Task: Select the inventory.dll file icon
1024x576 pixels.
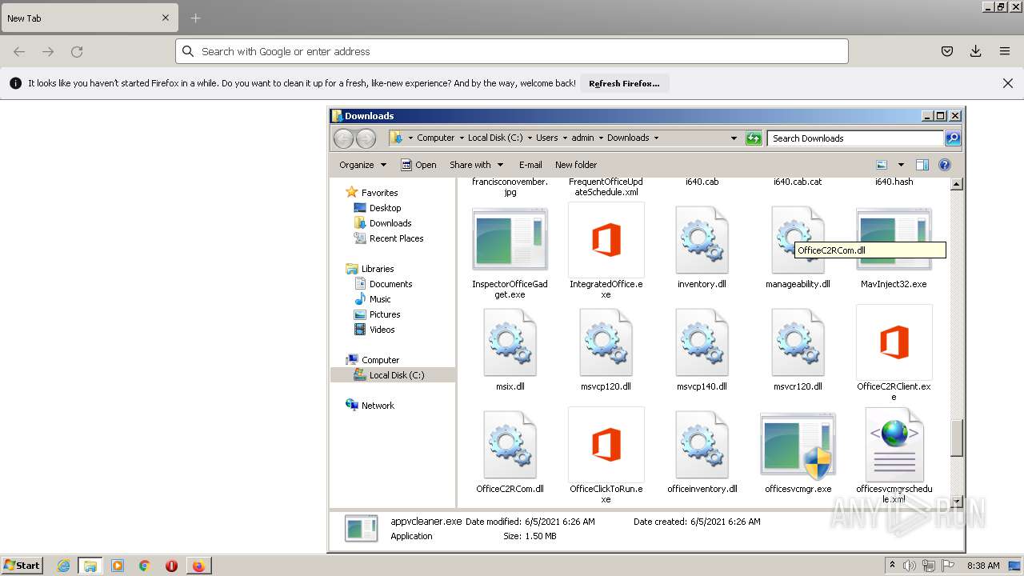Action: tap(702, 240)
